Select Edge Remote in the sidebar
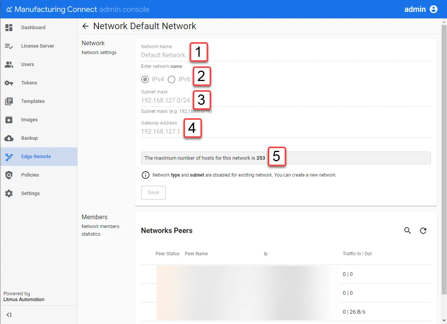 click(39, 157)
